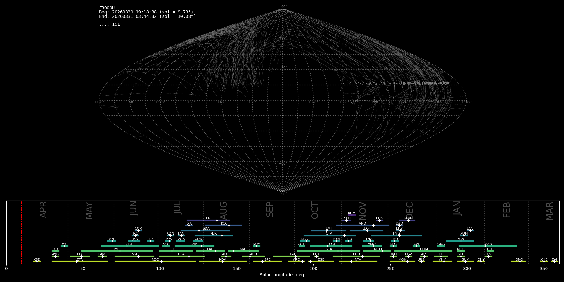This screenshot has height=282, width=564.
Task: Select the CAP shower label
Action: 194,244
